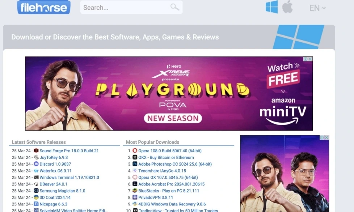Image resolution: width=354 pixels, height=212 pixels.
Task: Click the FileHorse logo
Action: tap(43, 7)
